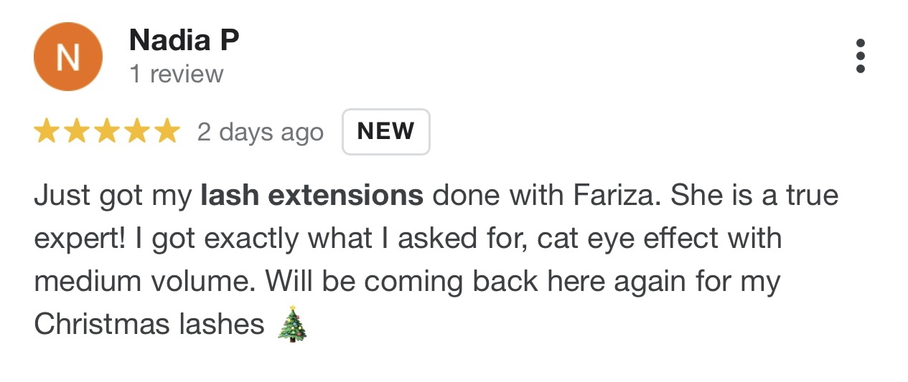Click the fifth yellow rating star
Image resolution: width=908 pixels, height=382 pixels.
167,132
